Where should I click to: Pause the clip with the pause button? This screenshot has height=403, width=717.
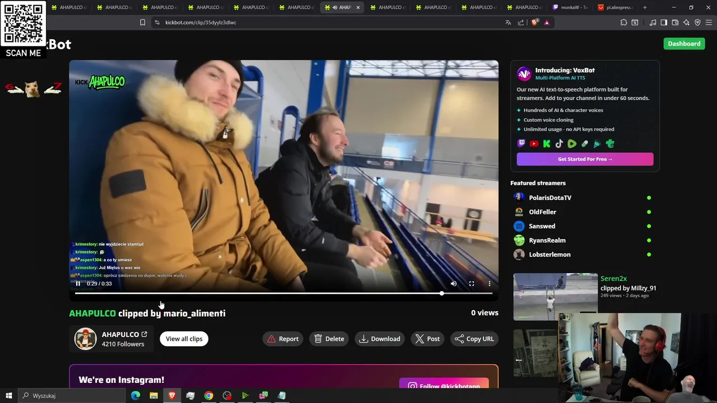tap(78, 284)
